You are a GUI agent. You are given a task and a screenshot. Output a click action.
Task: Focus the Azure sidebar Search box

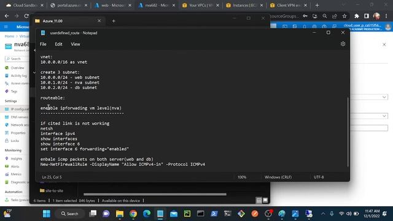17,59
